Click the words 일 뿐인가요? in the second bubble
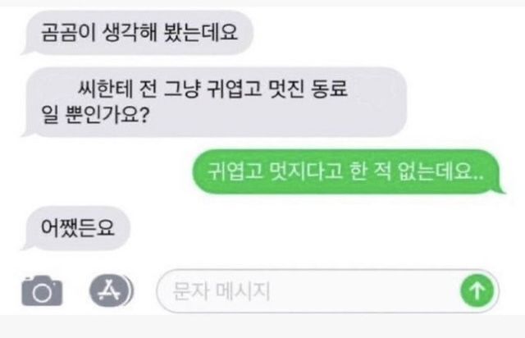The width and height of the screenshot is (525, 338). [95, 115]
